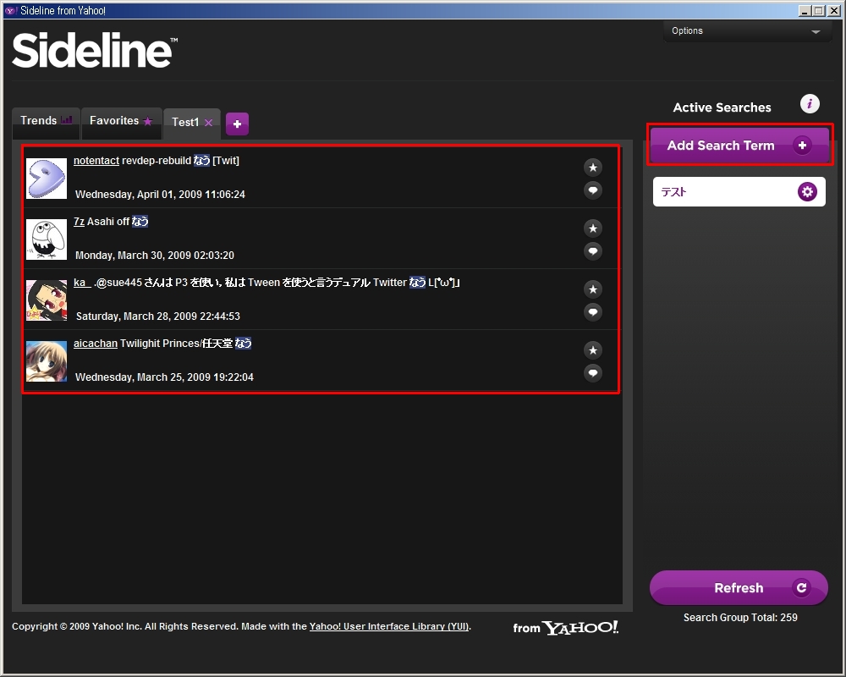This screenshot has width=846, height=677.
Task: Click the Active Searches heading
Action: 722,107
